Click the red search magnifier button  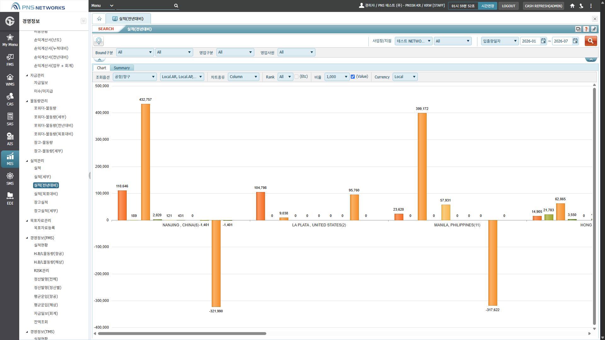(x=591, y=41)
